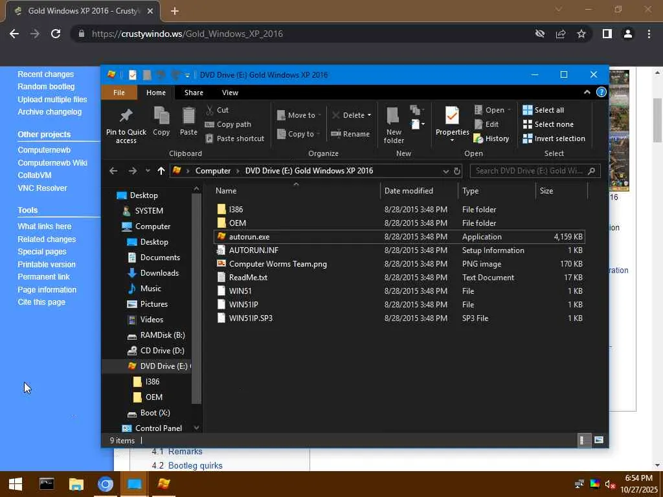Go up one folder level in Explorer

(x=161, y=171)
